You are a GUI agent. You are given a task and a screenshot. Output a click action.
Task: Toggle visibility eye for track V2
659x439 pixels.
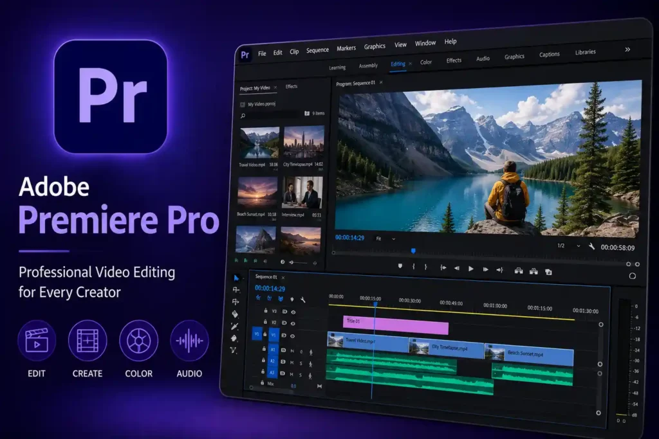coord(293,323)
